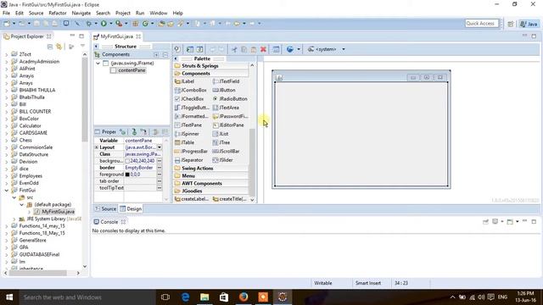Click the Cut scissors icon in designer toolbar
The image size is (543, 305).
pyautogui.click(x=234, y=49)
